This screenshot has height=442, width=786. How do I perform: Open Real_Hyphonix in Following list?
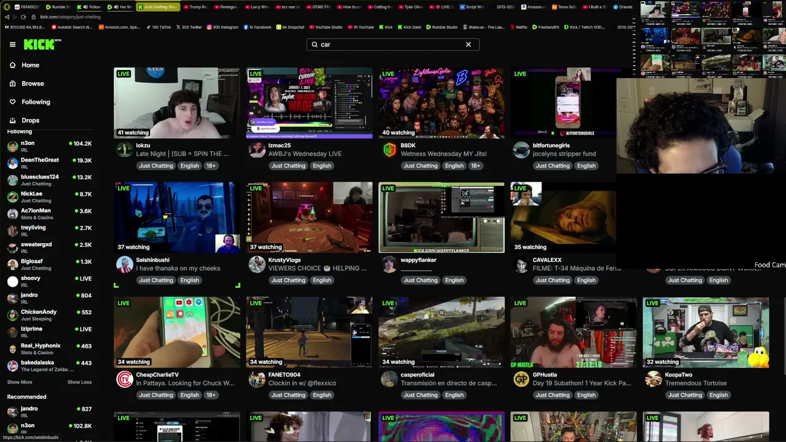point(49,349)
